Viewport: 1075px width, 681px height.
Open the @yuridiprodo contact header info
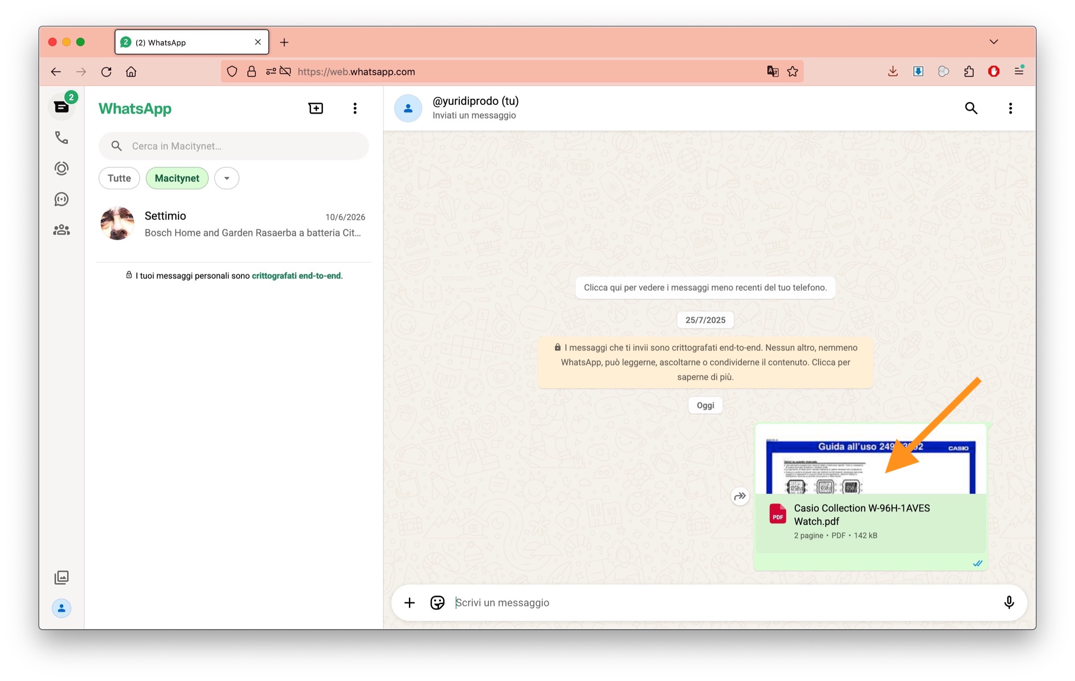pyautogui.click(x=475, y=108)
